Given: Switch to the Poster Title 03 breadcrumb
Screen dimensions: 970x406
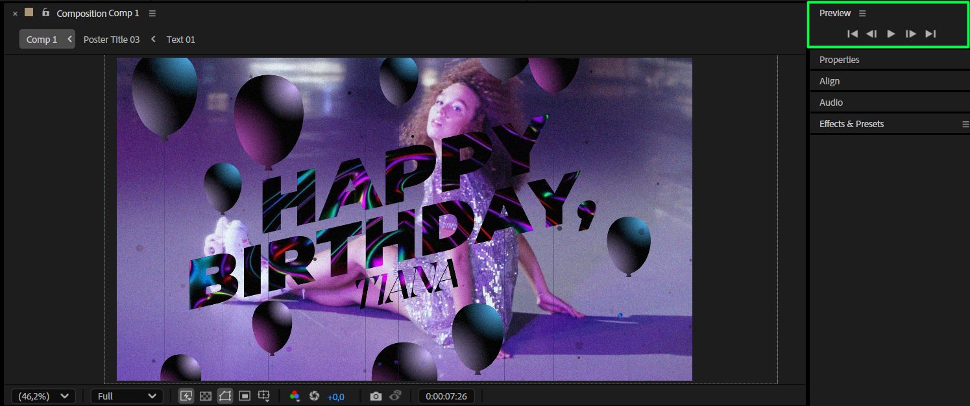Looking at the screenshot, I should click(112, 40).
